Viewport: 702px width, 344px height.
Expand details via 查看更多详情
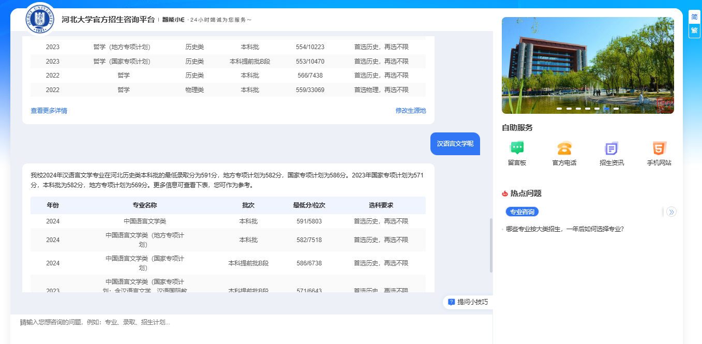click(49, 111)
